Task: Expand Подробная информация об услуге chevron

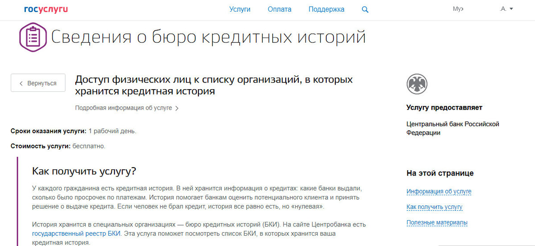Action: pyautogui.click(x=177, y=108)
